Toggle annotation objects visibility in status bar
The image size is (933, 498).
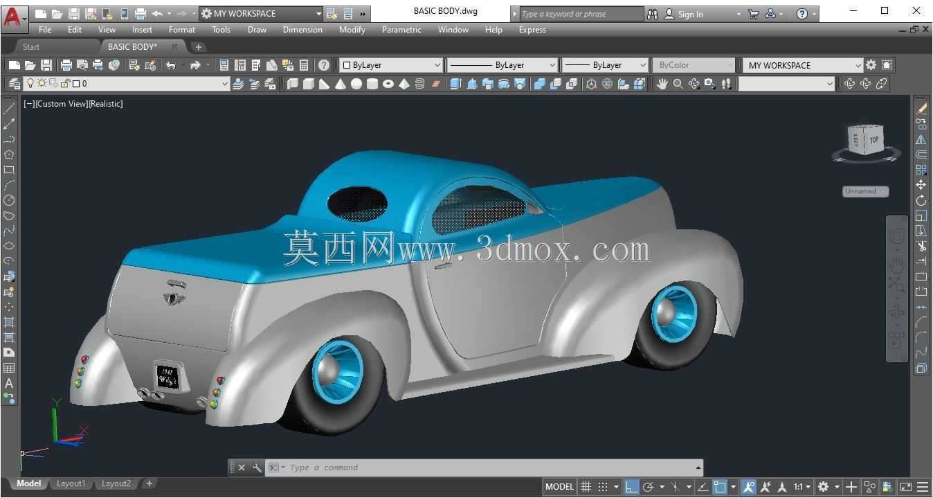coord(749,487)
